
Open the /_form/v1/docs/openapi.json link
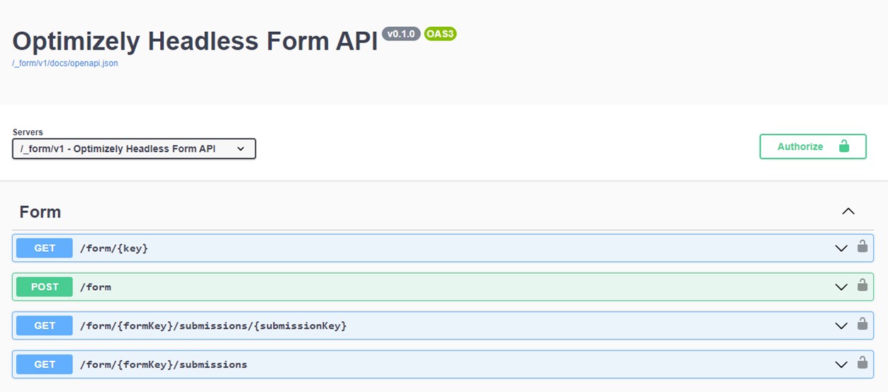coord(65,63)
